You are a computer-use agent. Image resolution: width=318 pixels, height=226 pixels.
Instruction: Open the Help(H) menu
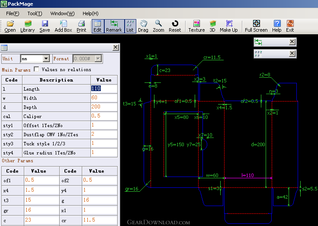(90, 13)
